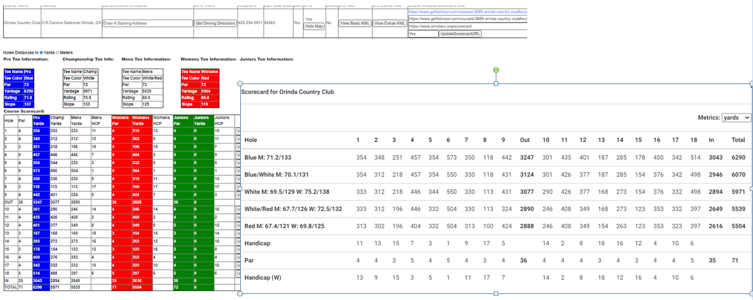Image resolution: width=753 pixels, height=300 pixels.
Task: Open the Metrics yards dropdown
Action: click(736, 118)
